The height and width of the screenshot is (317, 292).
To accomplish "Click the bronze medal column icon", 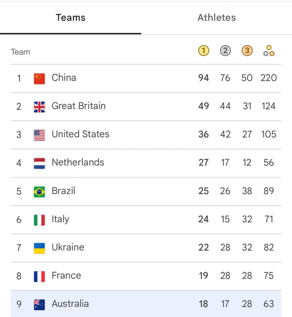I will point(247,50).
